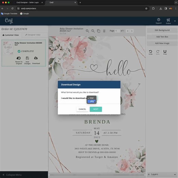Click the Download cloud icon
178x178 pixels.
point(36,58)
